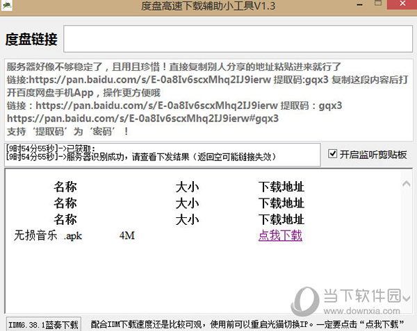Click the 度盘链接 input field
This screenshot has height=331, width=417.
point(238,39)
